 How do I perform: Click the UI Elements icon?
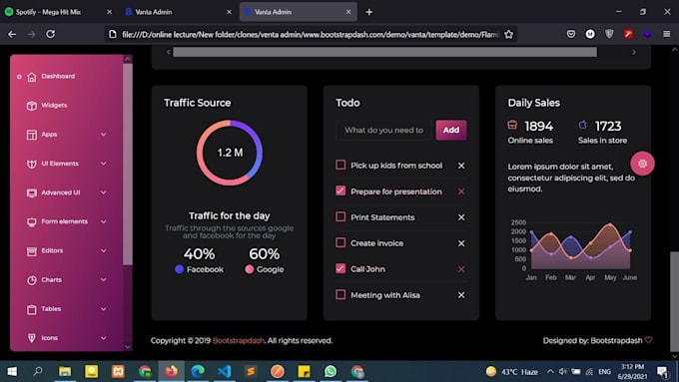click(32, 164)
